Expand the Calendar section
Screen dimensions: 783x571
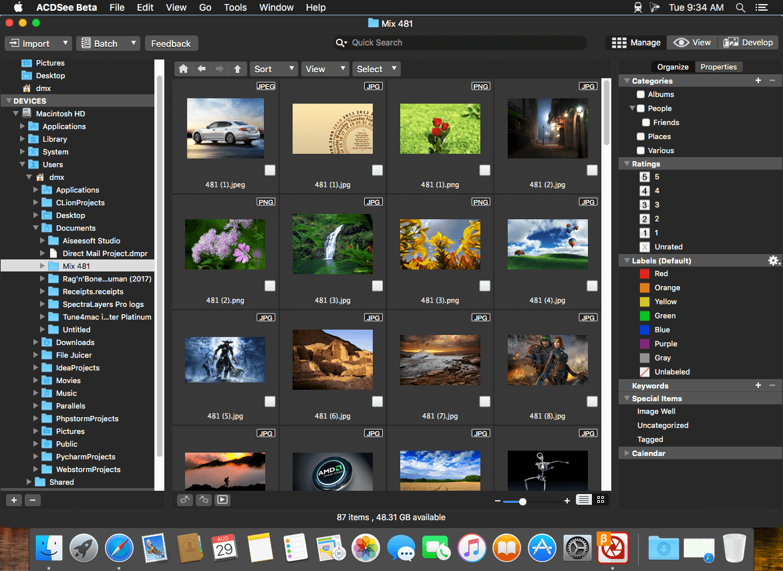(x=626, y=453)
